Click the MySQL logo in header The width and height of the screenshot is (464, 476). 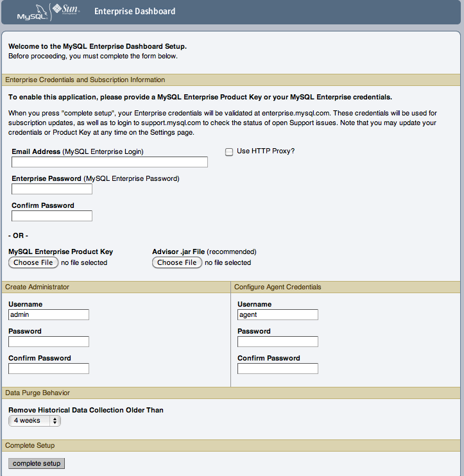31,12
